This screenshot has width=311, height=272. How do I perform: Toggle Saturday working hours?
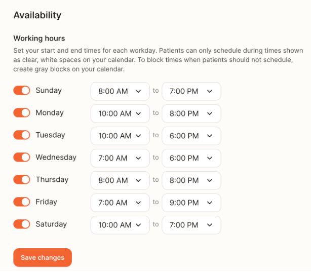[22, 224]
